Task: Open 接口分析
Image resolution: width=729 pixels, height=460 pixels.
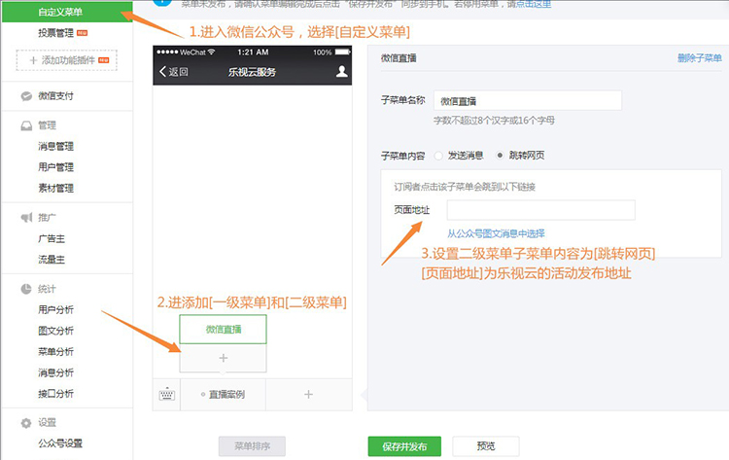Action: (x=55, y=394)
